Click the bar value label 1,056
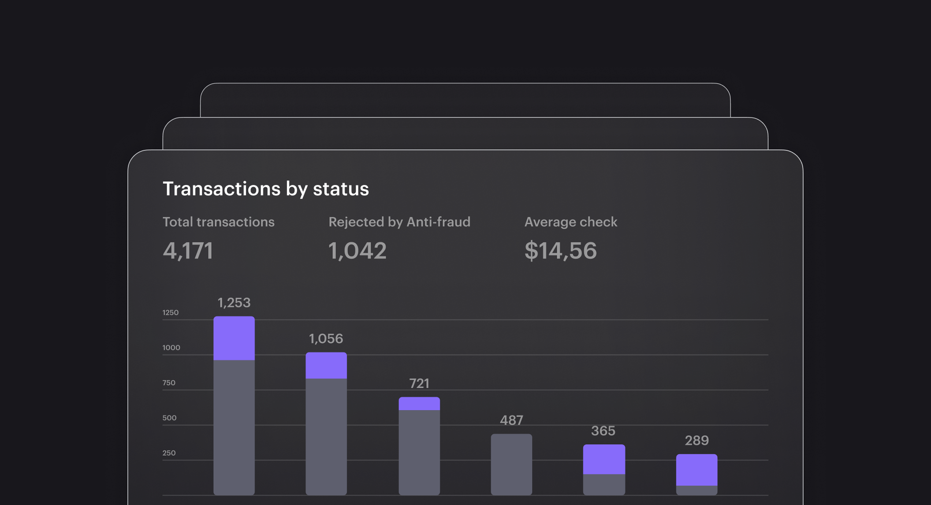This screenshot has width=931, height=505. tap(326, 339)
